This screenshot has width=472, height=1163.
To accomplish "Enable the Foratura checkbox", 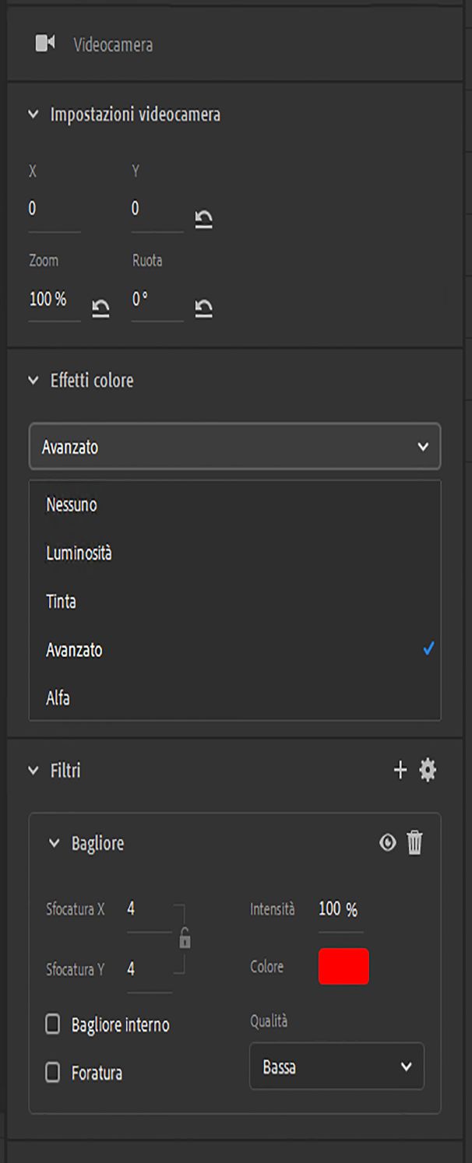I will pos(53,1073).
